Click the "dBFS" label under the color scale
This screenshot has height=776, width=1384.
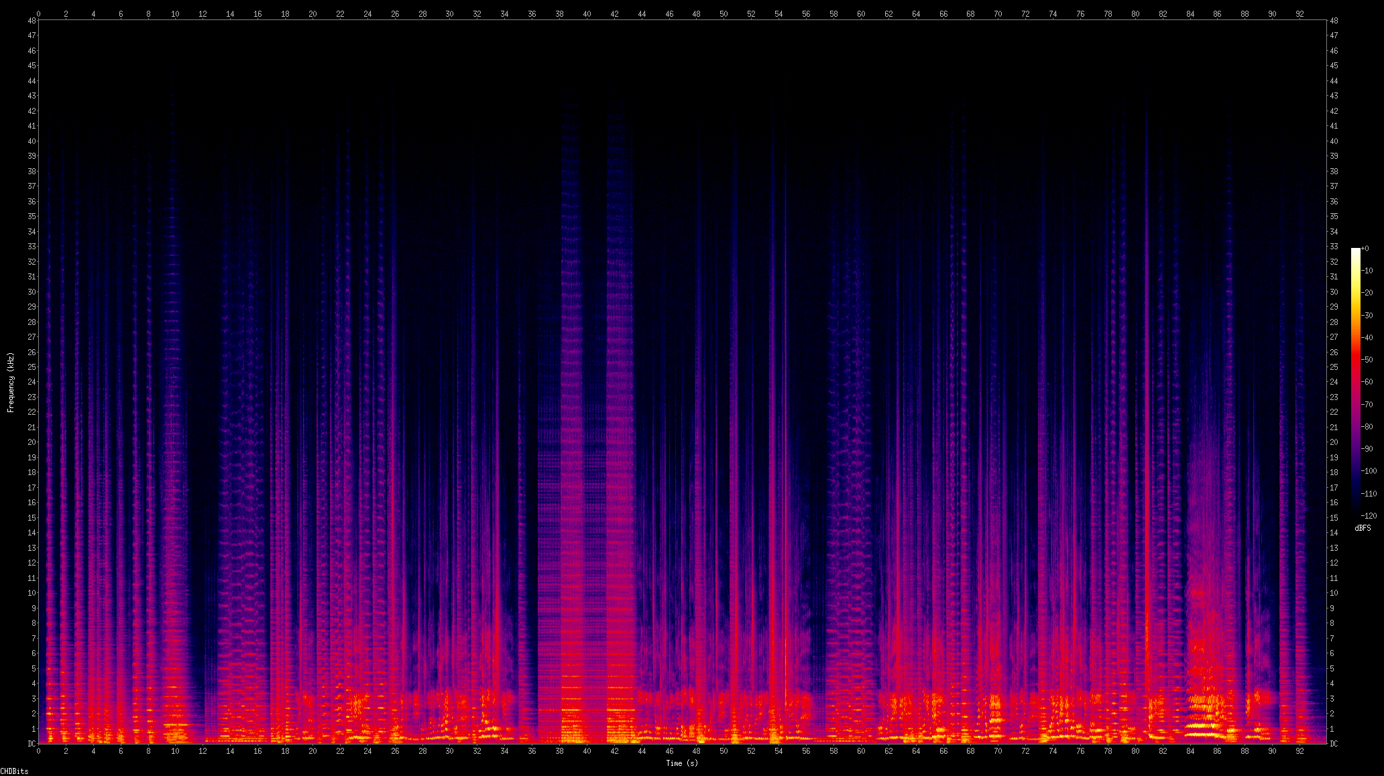(x=1363, y=528)
